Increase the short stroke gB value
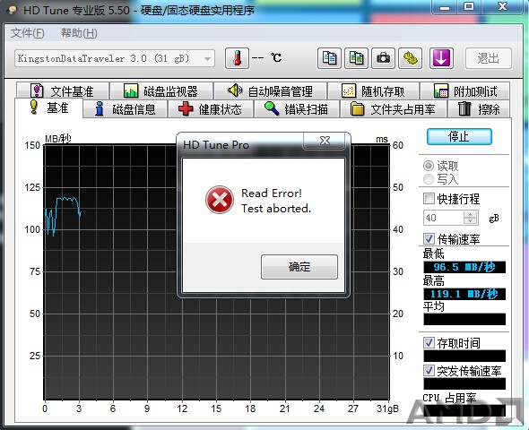 (x=471, y=214)
